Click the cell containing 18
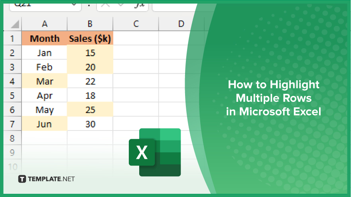Screen dimensions: 351x197 pos(90,96)
